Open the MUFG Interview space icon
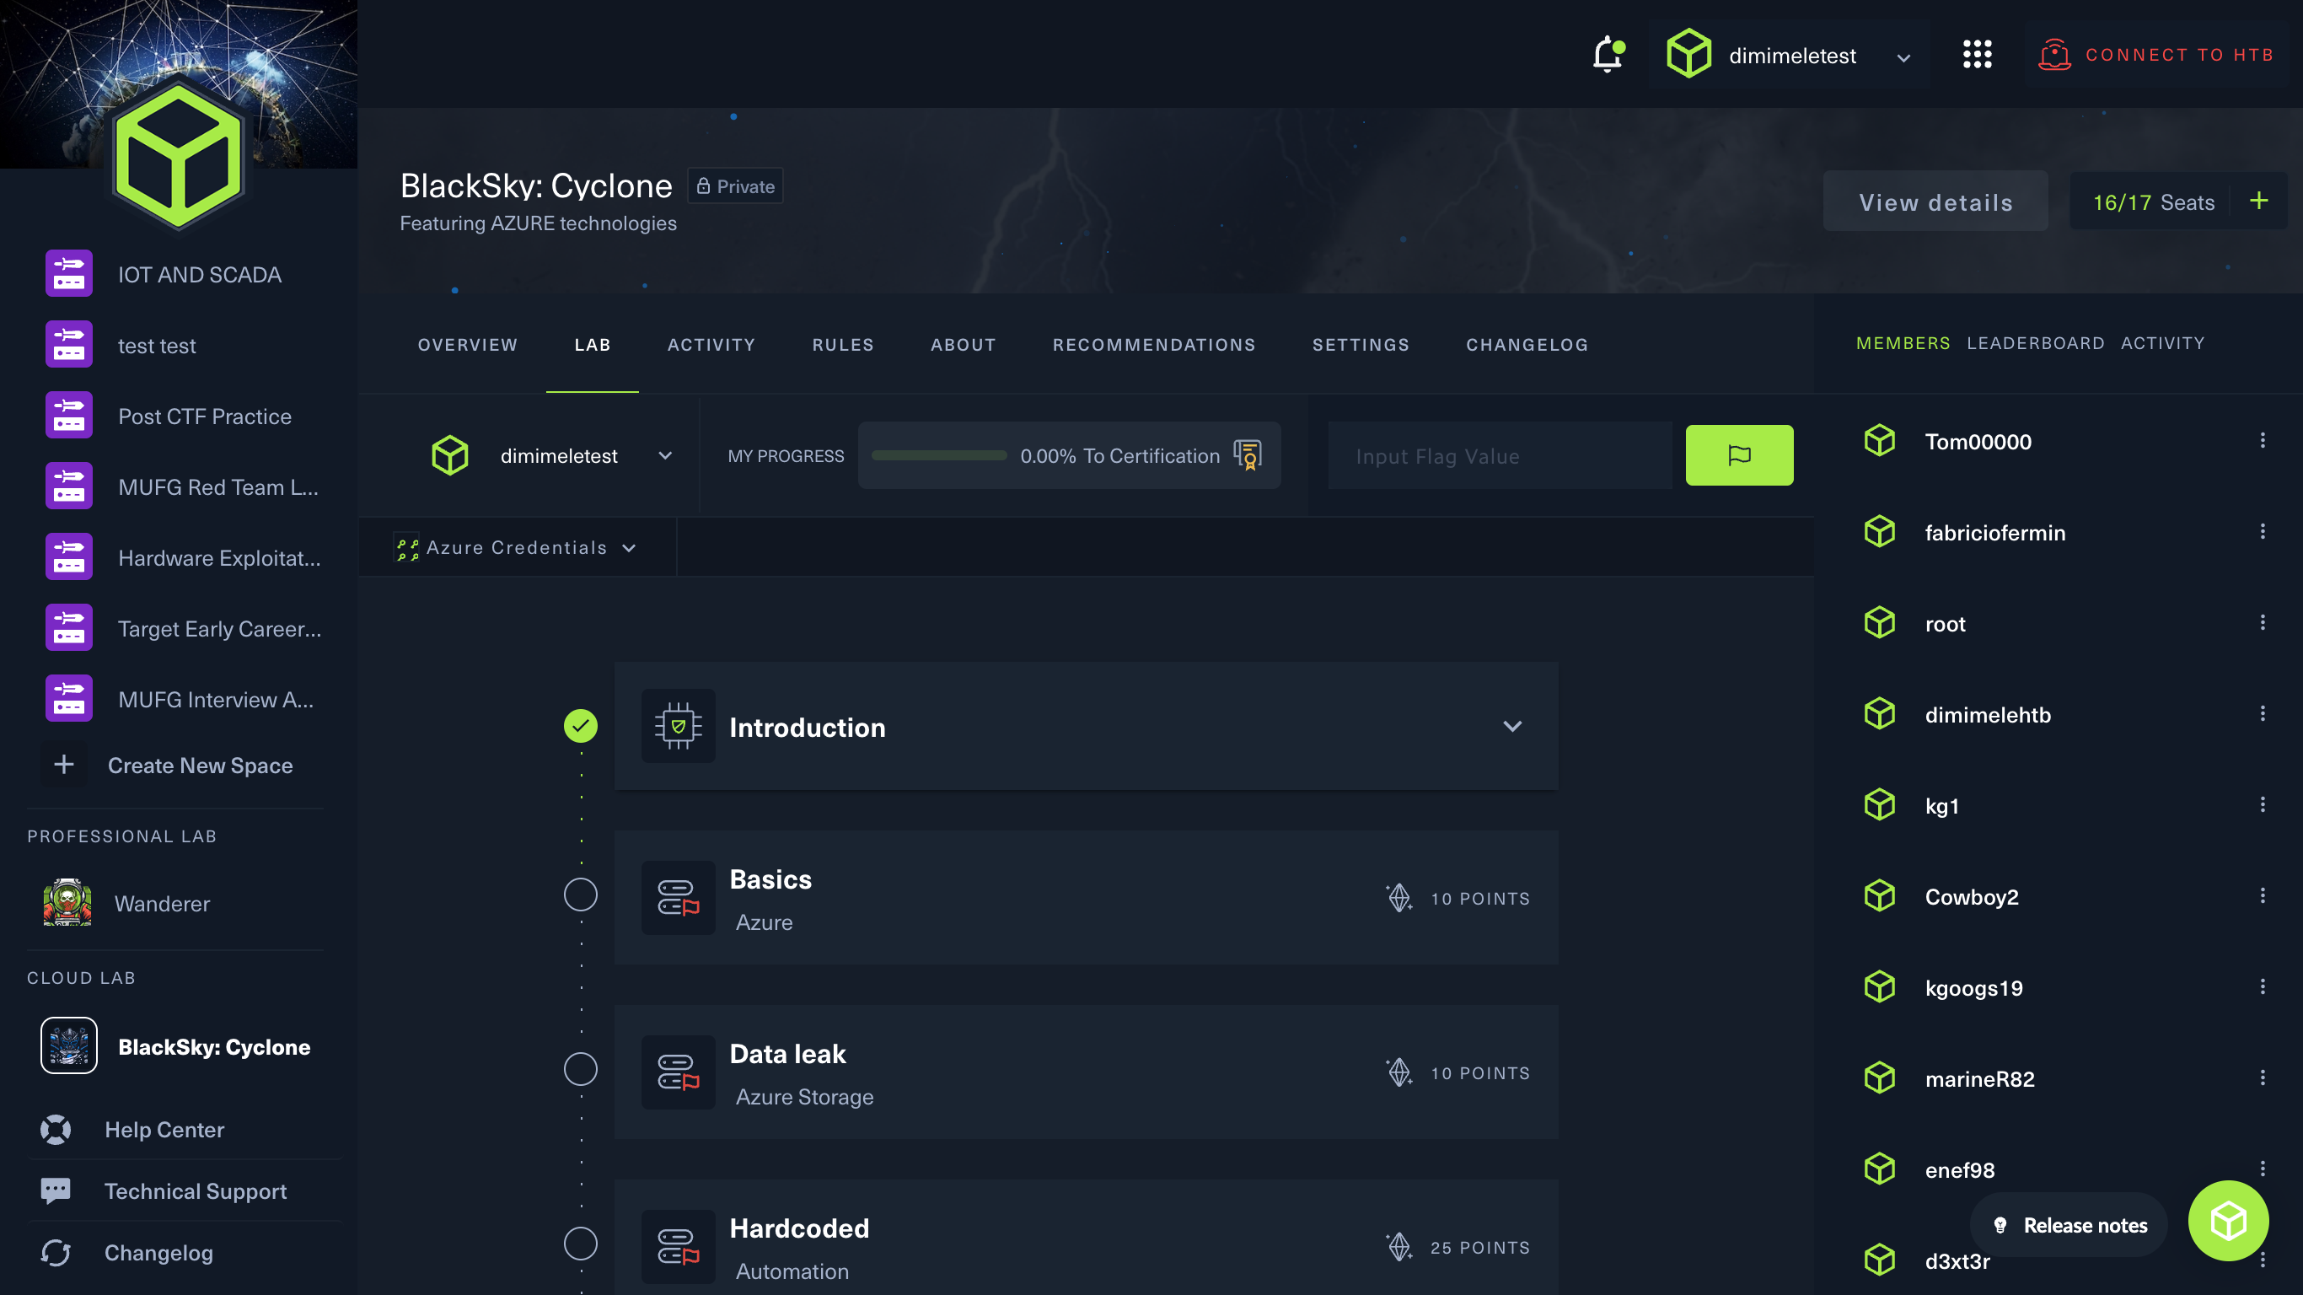Viewport: 2303px width, 1295px height. [69, 698]
